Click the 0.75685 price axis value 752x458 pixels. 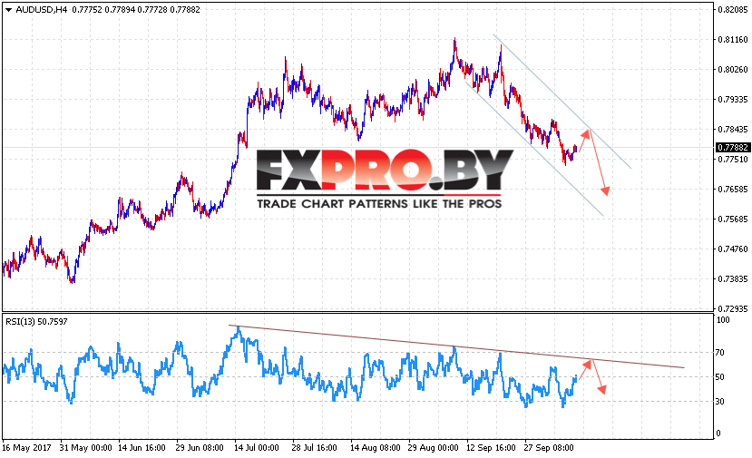[x=733, y=219]
